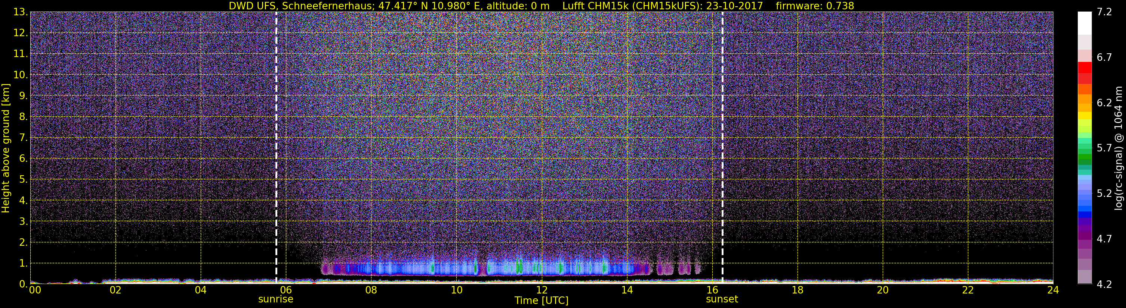The width and height of the screenshot is (1126, 308).
Task: Click the colorbar value '4.7'
Action: coord(1104,239)
